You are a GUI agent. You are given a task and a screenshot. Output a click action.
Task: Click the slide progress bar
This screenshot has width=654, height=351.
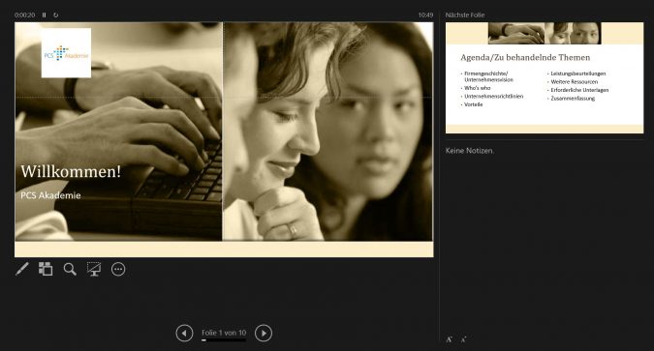224,340
